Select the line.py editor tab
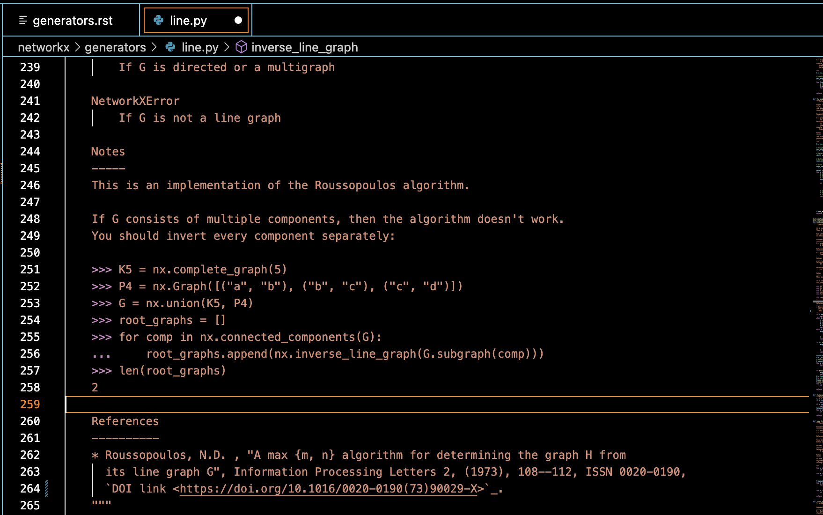Viewport: 823px width, 515px height. (188, 21)
